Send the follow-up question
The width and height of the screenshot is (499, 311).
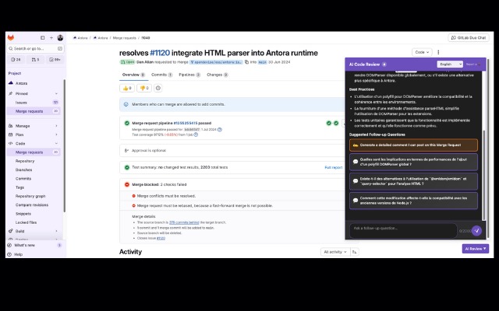coord(476,231)
